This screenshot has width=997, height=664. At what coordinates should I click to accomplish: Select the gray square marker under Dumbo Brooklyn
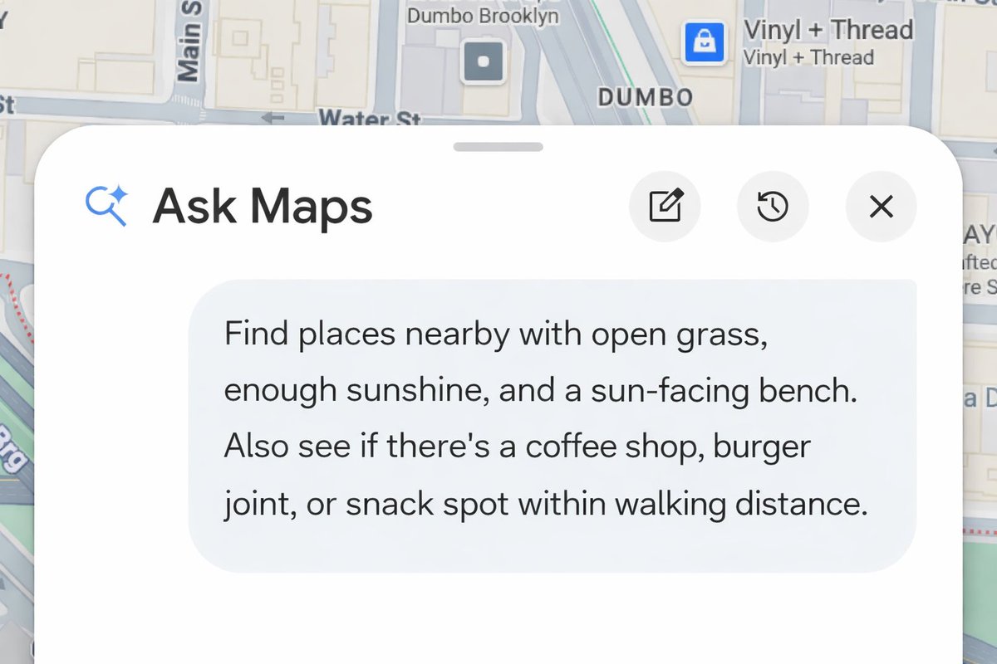[x=484, y=61]
